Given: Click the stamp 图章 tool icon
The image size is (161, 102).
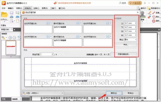Looking at the screenshot, I should click(x=142, y=14).
